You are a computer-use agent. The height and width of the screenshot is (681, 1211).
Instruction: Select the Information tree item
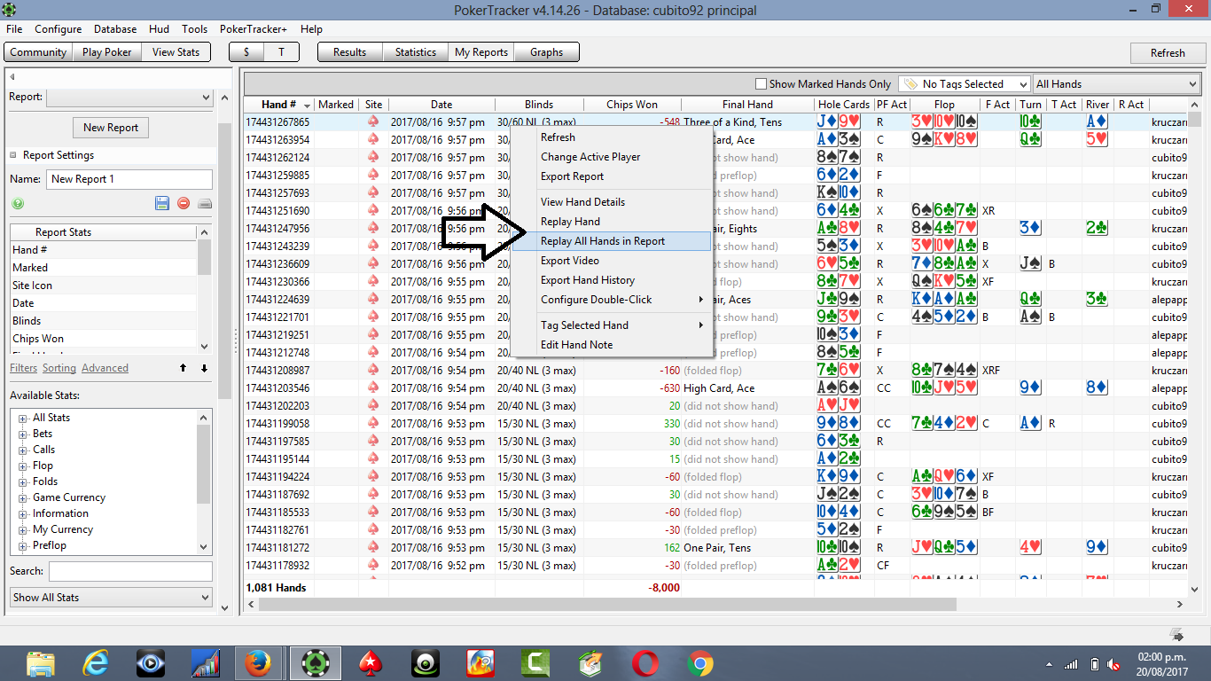point(60,513)
